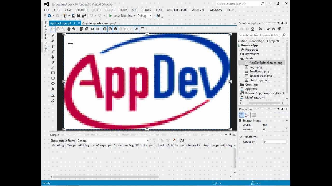Select the Eraser tool
The width and height of the screenshot is (332, 186).
(53, 62)
